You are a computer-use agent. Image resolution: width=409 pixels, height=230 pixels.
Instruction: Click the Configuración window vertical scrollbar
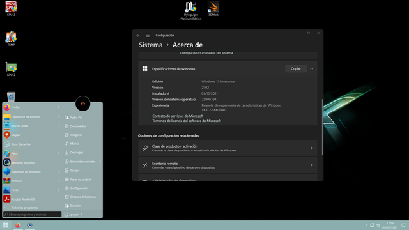(322, 127)
